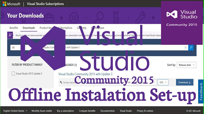Click the blue Download button

coord(185,82)
